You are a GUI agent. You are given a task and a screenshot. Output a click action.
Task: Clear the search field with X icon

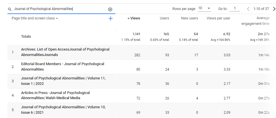pos(110,9)
